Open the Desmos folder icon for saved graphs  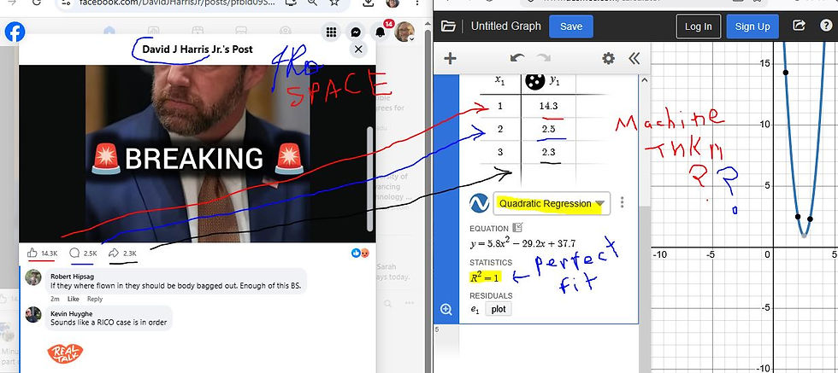448,26
